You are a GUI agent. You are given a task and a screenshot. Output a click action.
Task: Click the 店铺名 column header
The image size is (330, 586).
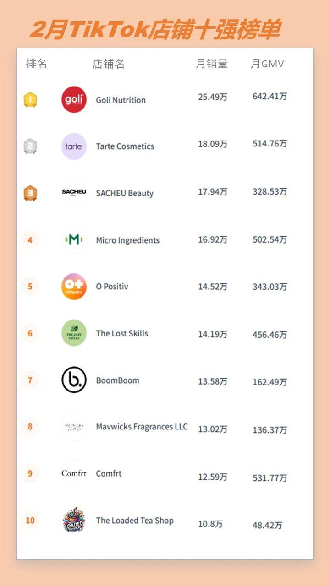[109, 64]
